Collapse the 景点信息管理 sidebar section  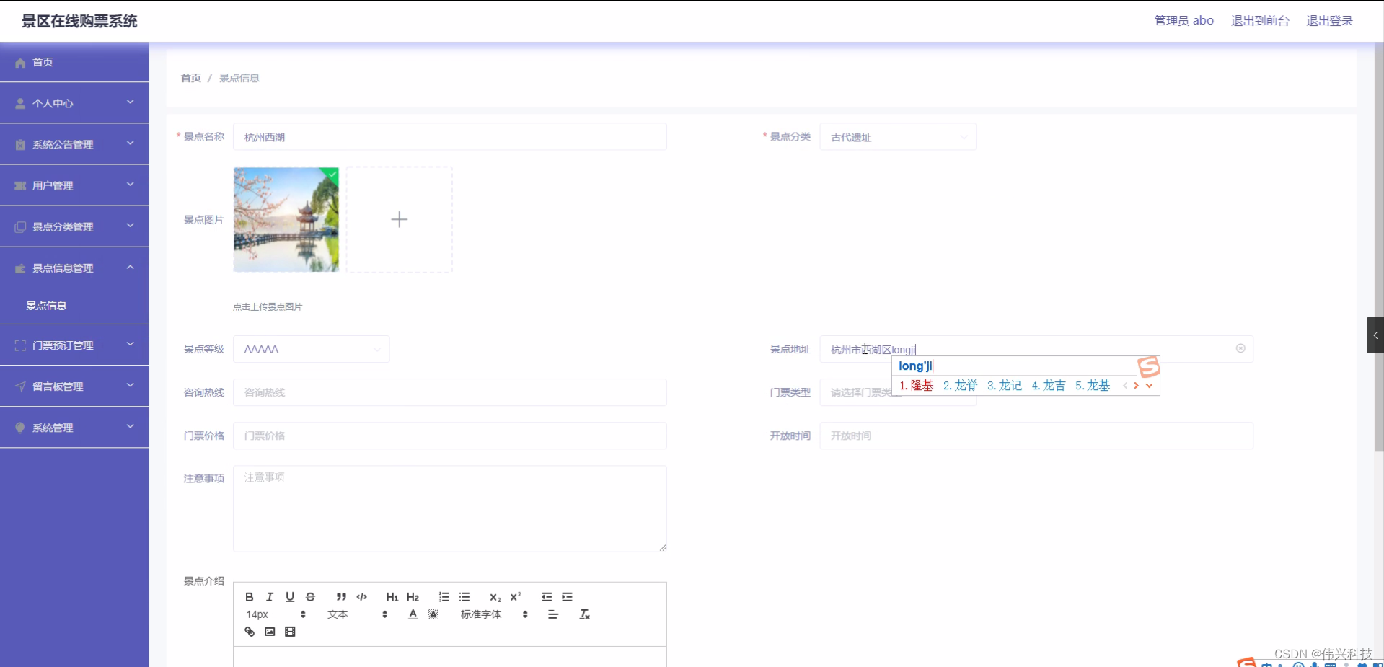tap(74, 268)
